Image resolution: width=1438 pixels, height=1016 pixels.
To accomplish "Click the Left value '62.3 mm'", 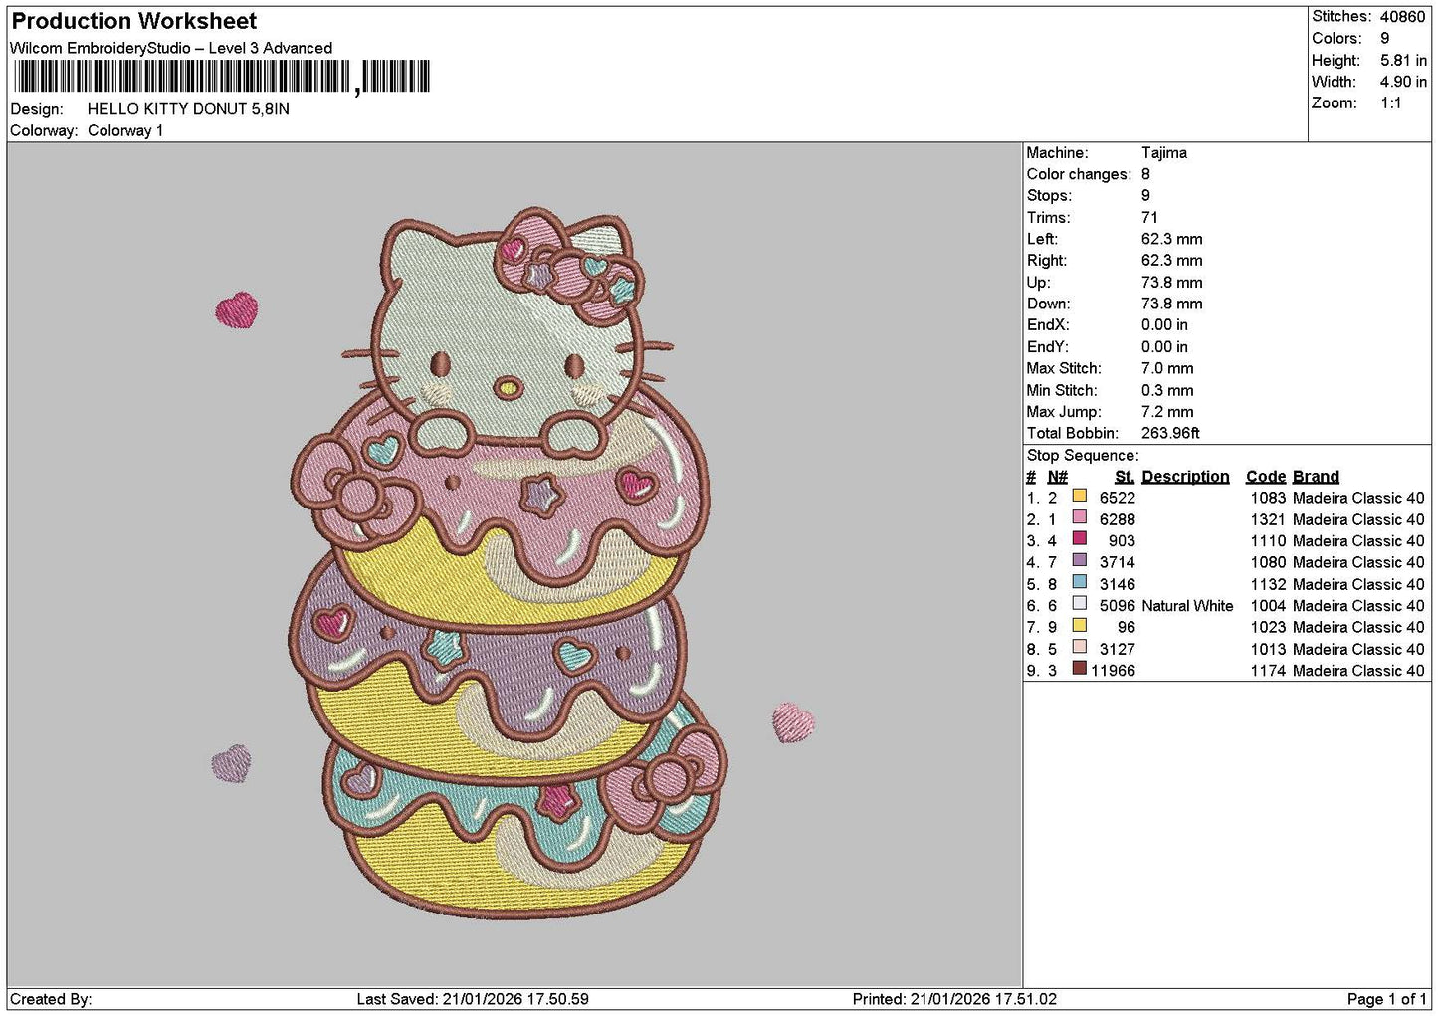I will coord(1172,239).
